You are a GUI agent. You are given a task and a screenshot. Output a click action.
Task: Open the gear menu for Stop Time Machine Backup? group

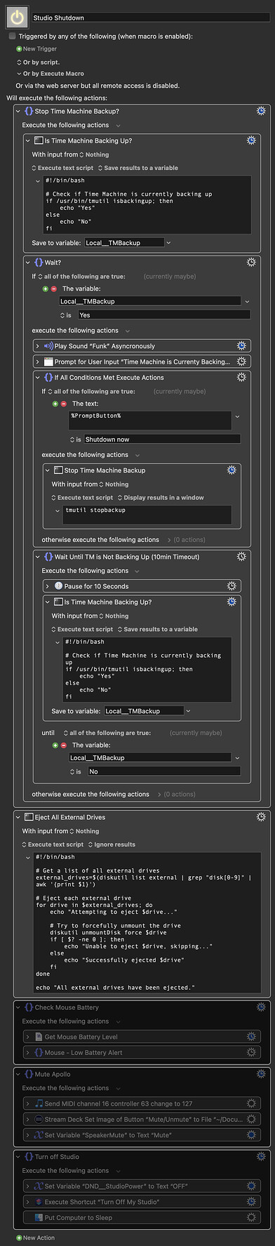click(x=261, y=111)
